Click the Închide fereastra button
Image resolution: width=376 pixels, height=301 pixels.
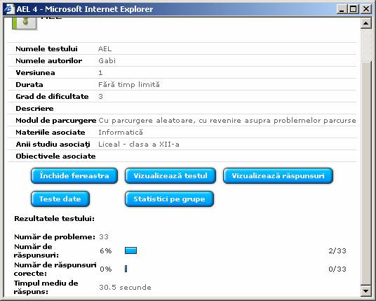[74, 176]
